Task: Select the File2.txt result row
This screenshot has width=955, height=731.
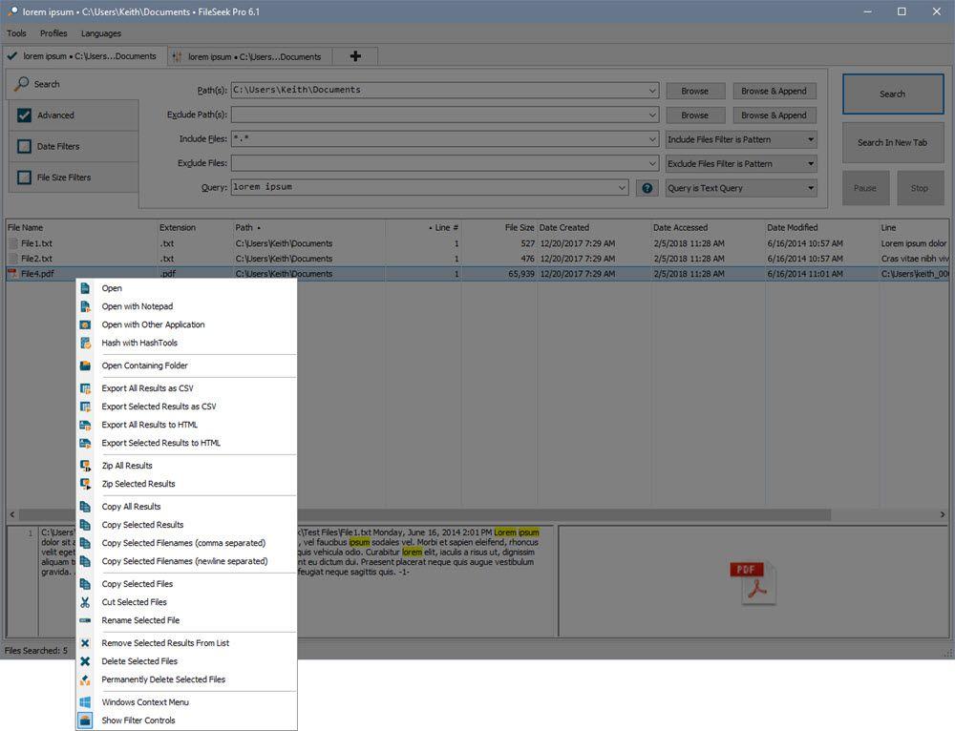Action: point(477,259)
